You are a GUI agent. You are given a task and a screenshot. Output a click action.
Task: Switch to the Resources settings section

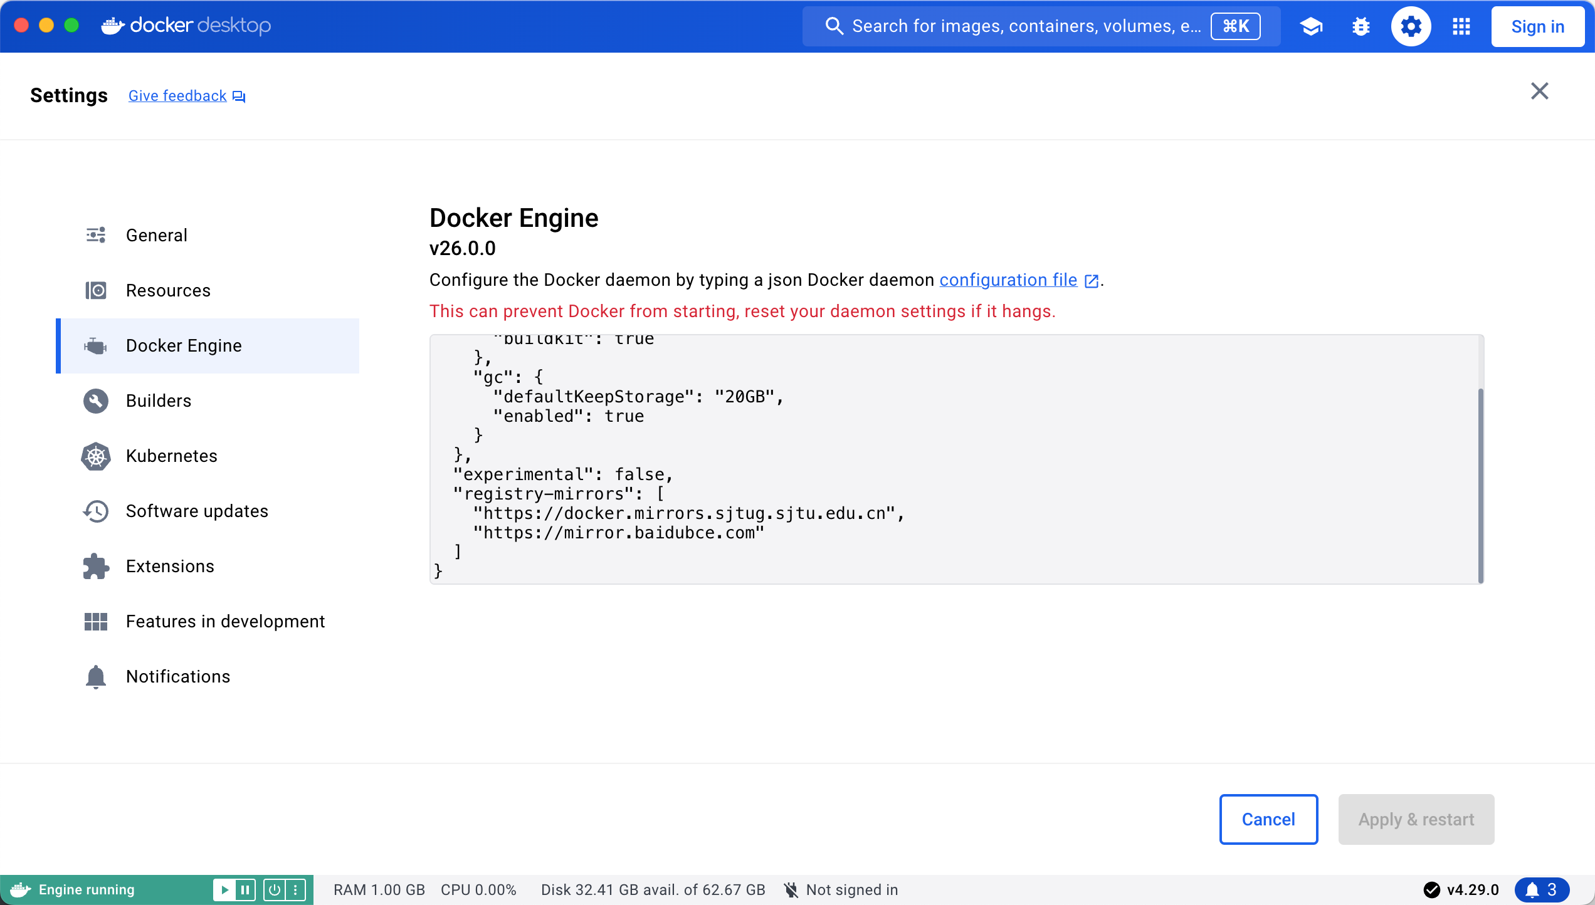167,290
